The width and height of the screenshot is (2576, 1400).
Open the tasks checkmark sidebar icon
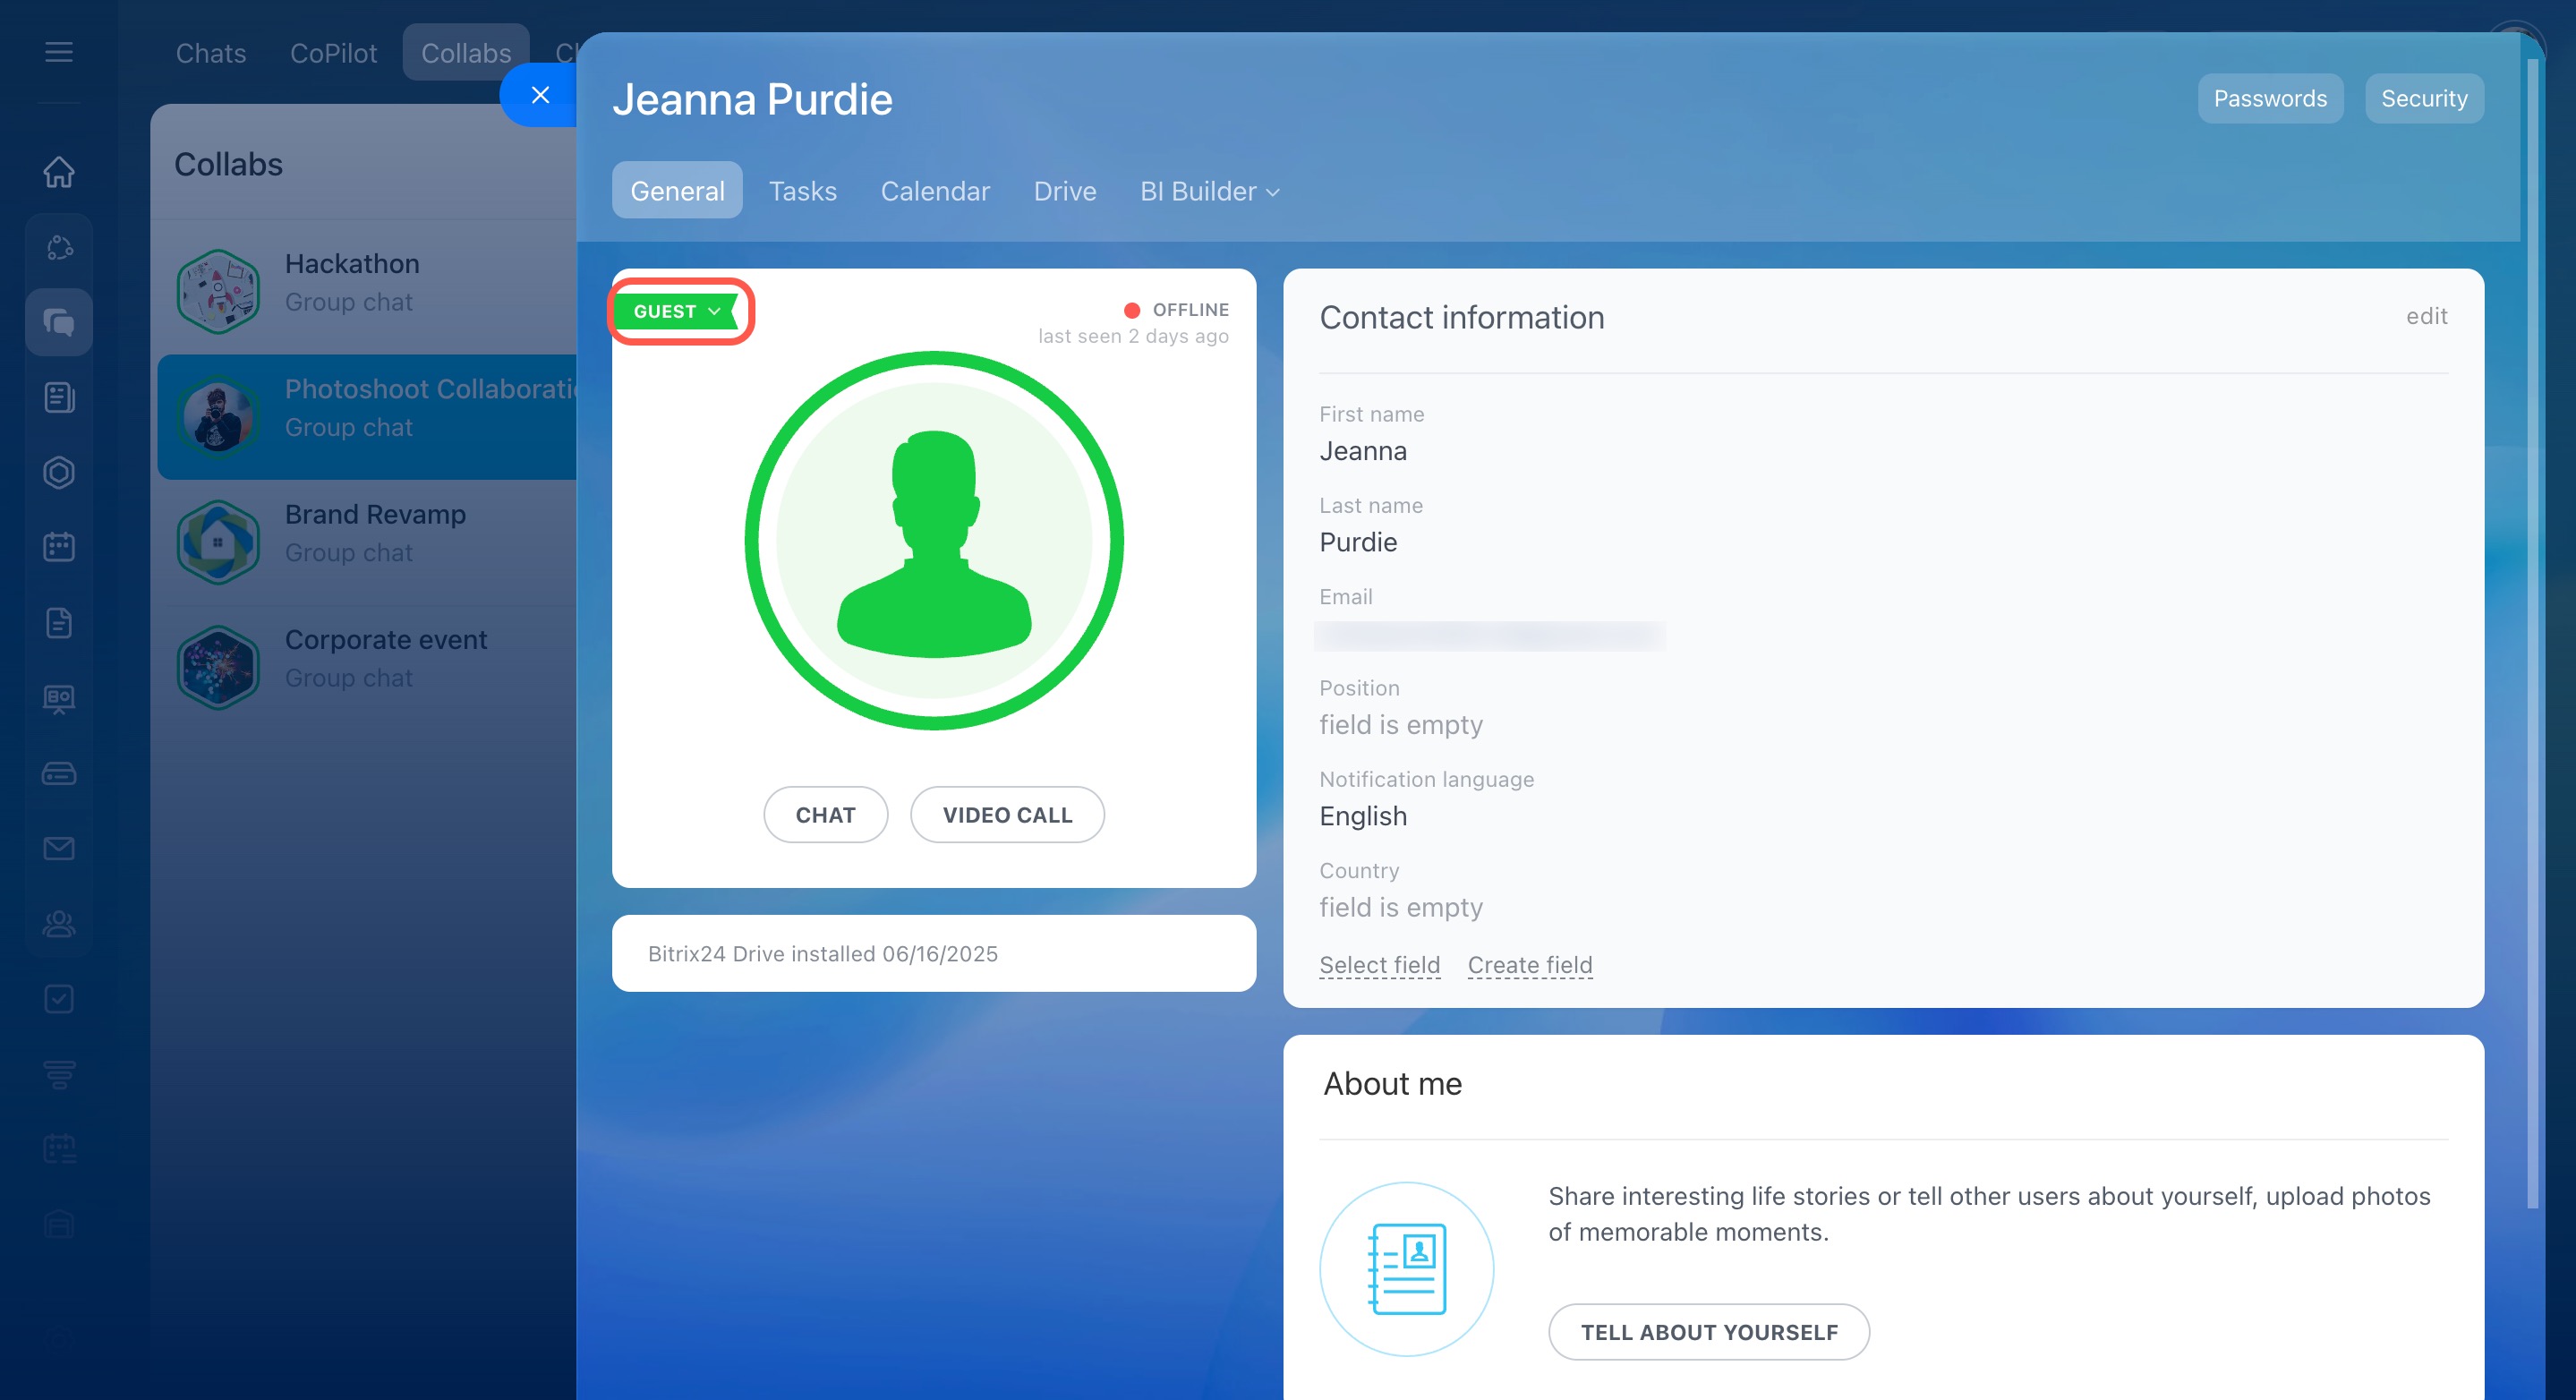coord(59,999)
